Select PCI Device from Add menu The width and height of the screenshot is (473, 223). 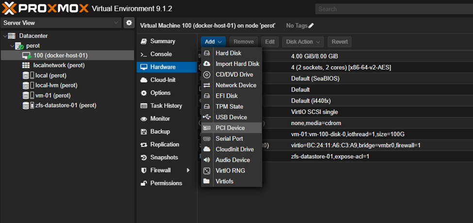(x=230, y=128)
